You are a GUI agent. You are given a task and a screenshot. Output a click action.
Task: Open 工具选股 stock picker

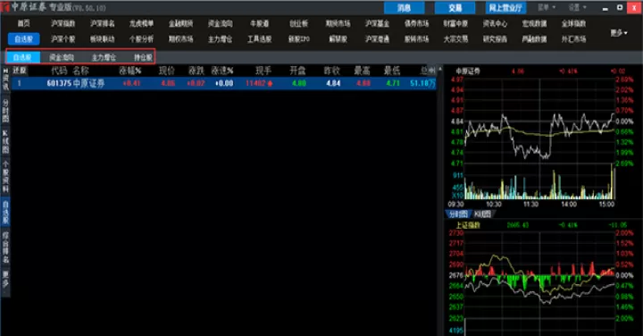tap(259, 39)
